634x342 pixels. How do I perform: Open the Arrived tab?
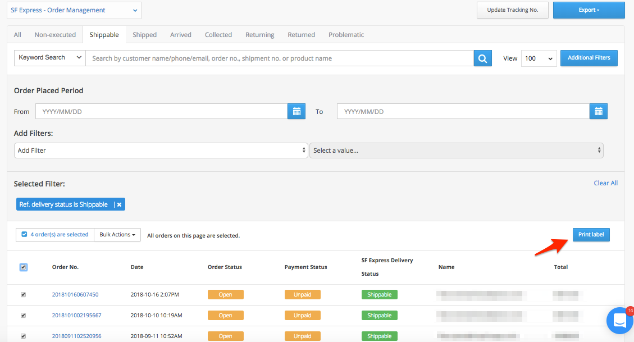coord(181,35)
